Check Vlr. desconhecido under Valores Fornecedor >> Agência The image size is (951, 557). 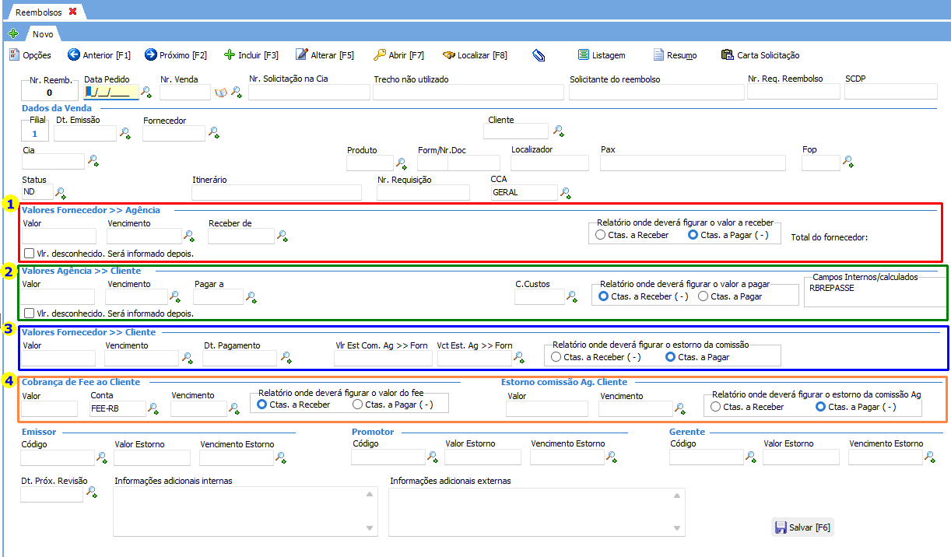pos(29,254)
